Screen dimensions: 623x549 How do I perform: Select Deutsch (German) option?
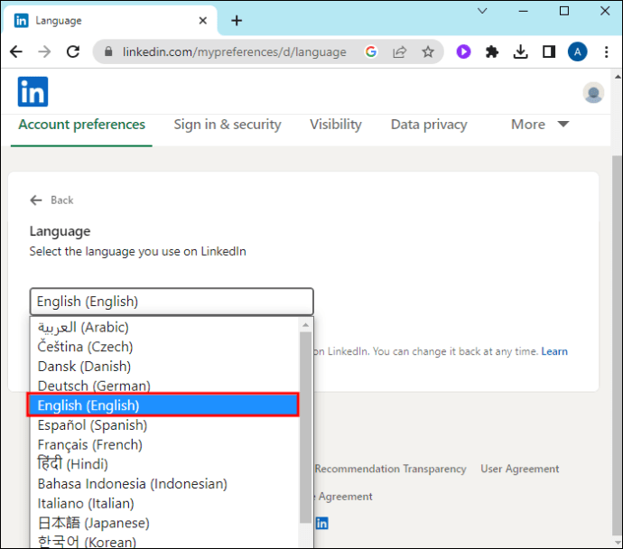(165, 386)
